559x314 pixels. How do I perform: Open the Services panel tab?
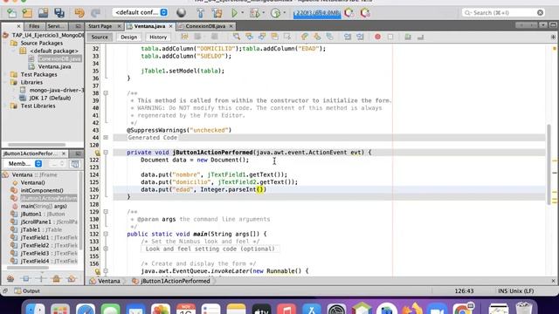[x=56, y=26]
